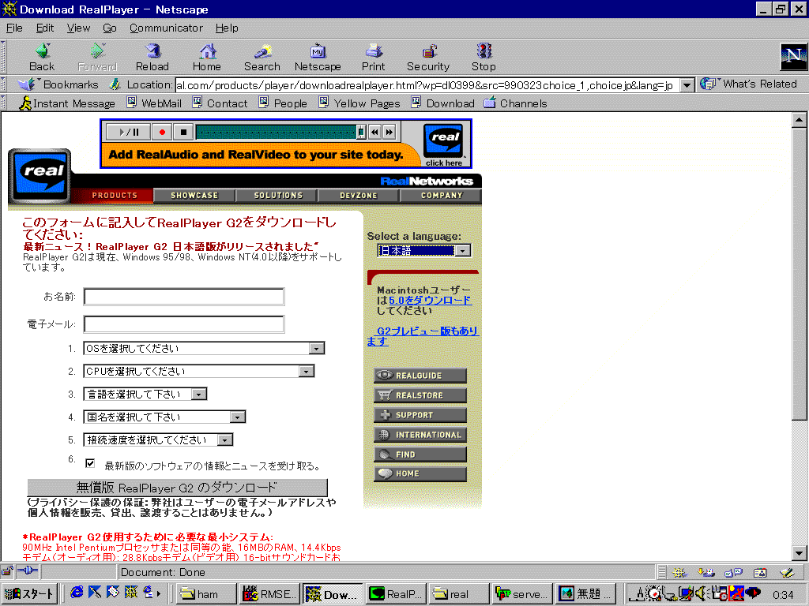Click the FIND sidebar button
Image resolution: width=809 pixels, height=606 pixels.
[x=420, y=454]
